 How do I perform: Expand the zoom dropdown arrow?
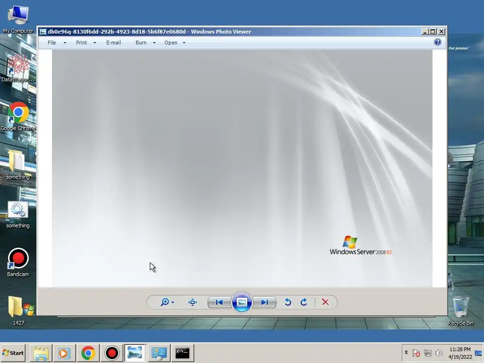173,302
